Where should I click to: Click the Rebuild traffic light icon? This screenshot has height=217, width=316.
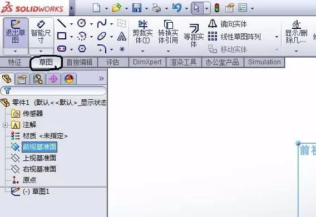point(217,8)
